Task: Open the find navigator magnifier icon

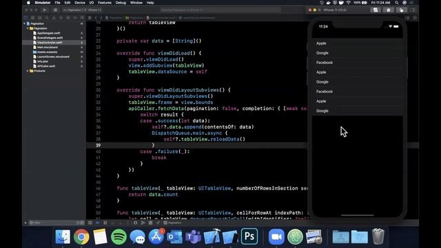Action: coord(47,18)
